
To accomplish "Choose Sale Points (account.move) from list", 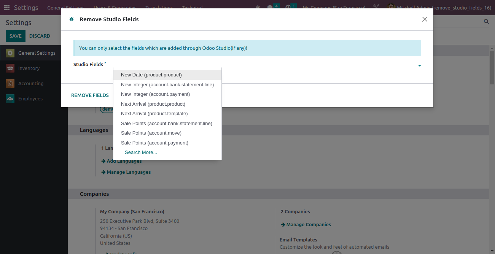I will [x=151, y=133].
